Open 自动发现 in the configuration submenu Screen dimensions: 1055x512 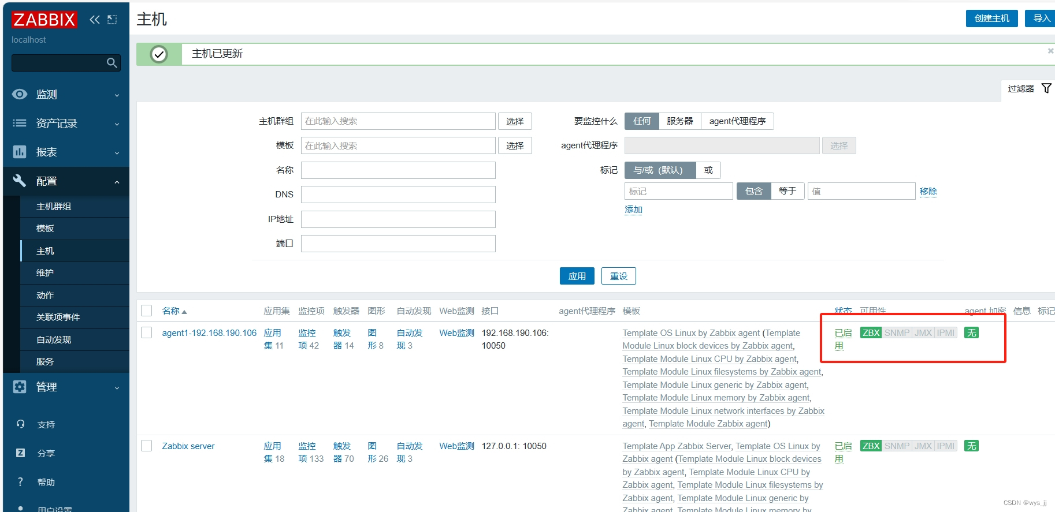point(75,339)
